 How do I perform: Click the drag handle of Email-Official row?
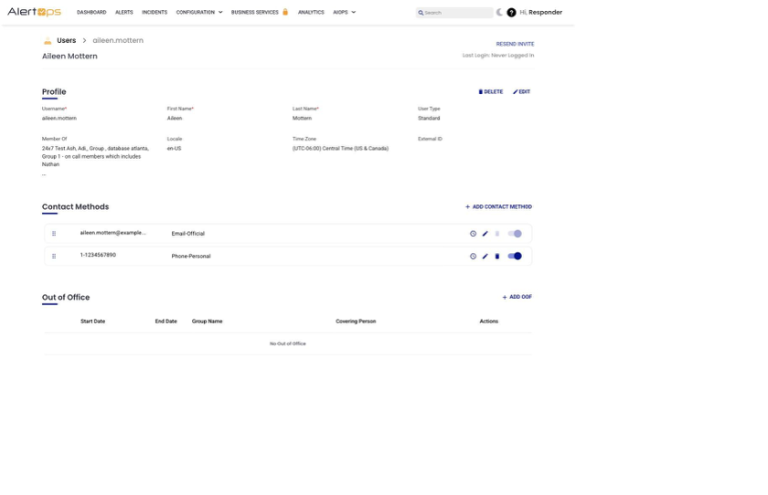pyautogui.click(x=54, y=234)
